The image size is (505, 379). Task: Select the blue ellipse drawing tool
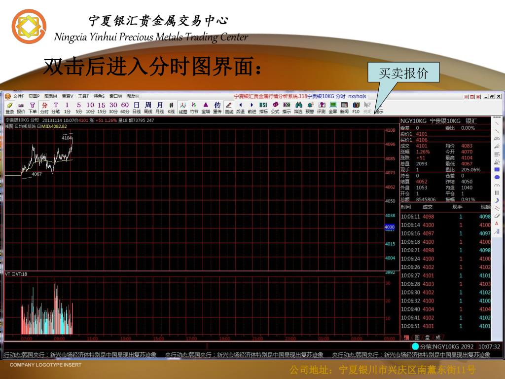click(497, 177)
